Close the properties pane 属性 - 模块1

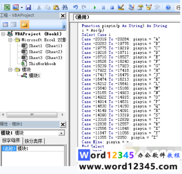point(63,124)
